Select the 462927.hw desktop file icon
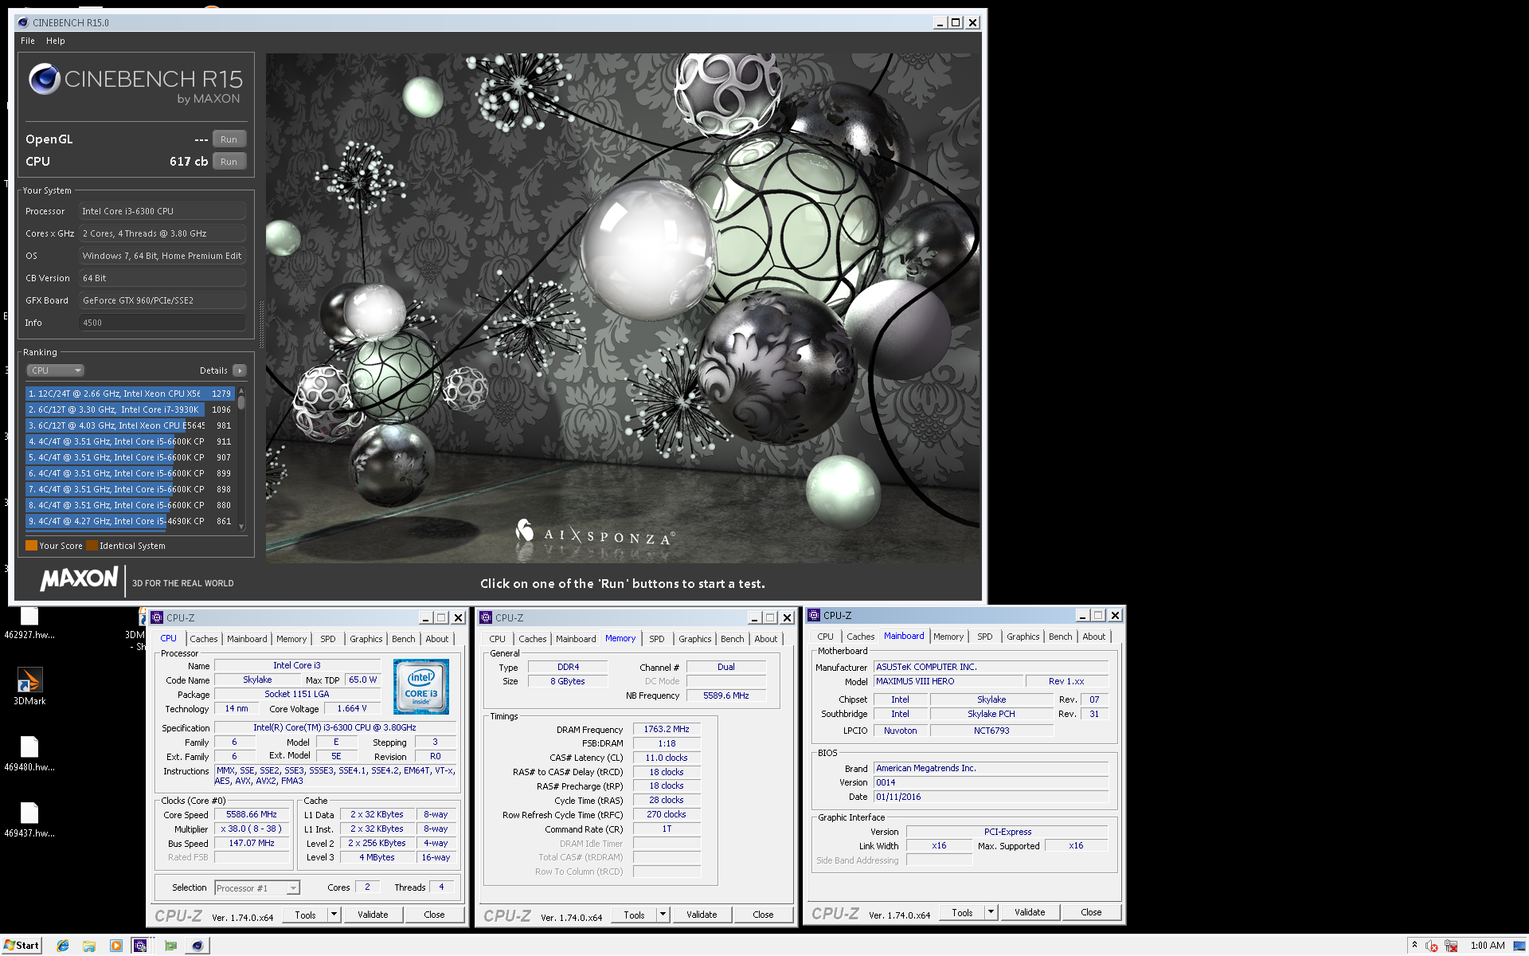The width and height of the screenshot is (1529, 956). pos(29,623)
